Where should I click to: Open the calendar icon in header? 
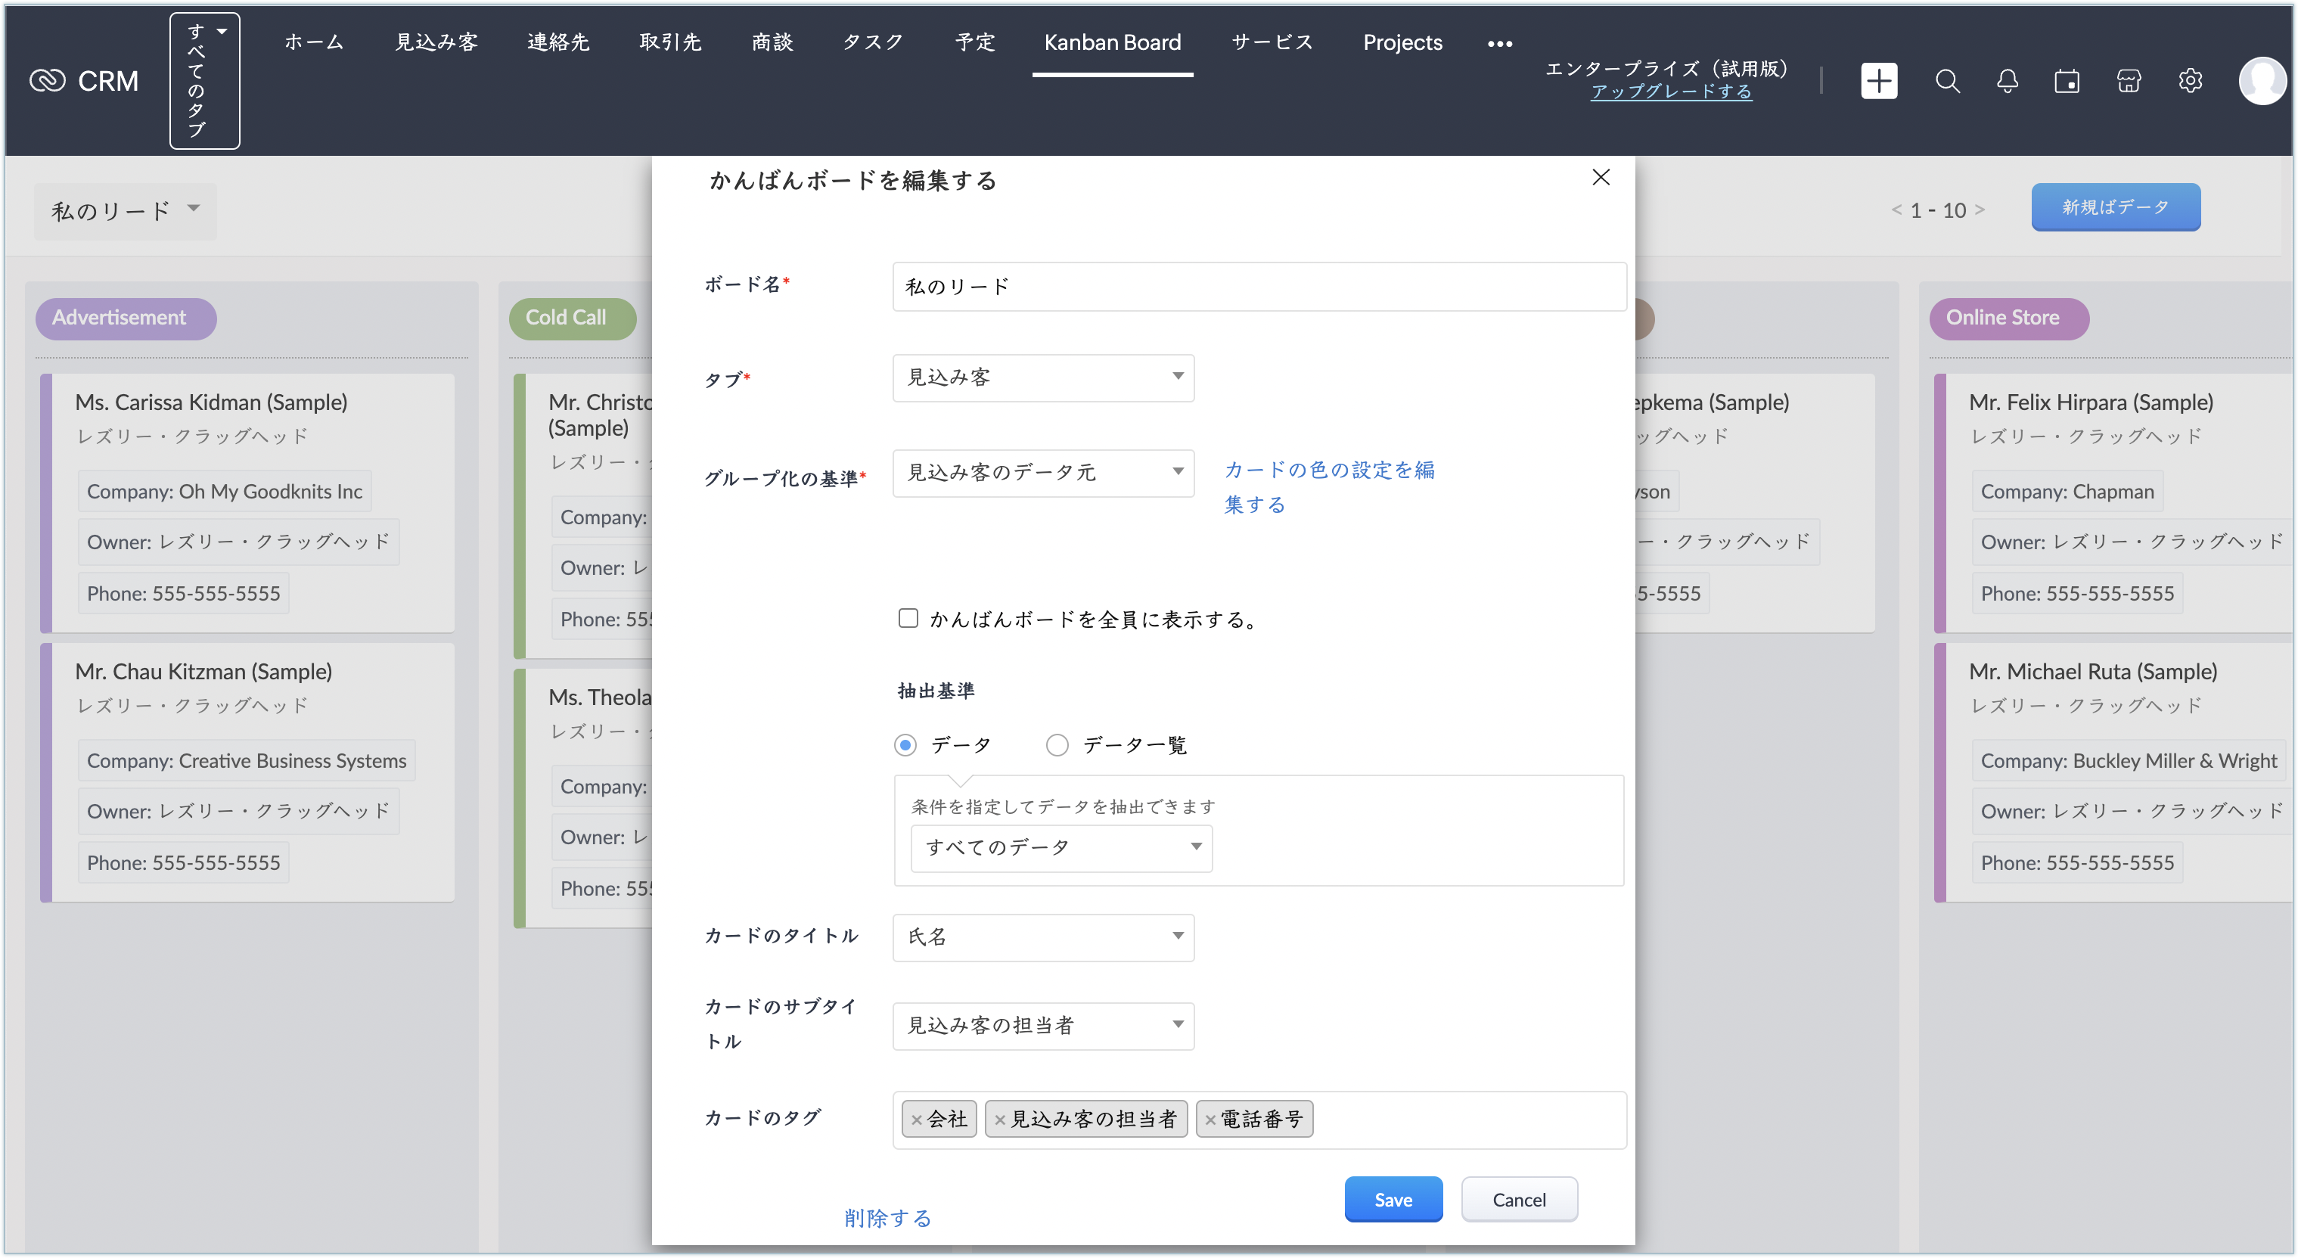[x=2067, y=81]
